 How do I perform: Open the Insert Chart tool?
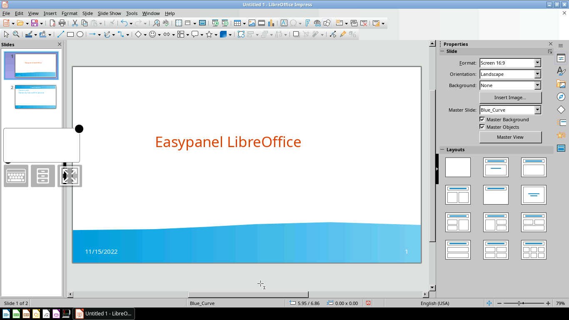[x=271, y=23]
